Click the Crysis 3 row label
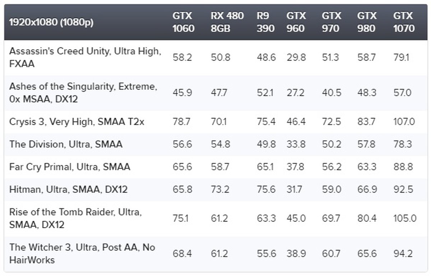This screenshot has height=276, width=431. click(77, 122)
